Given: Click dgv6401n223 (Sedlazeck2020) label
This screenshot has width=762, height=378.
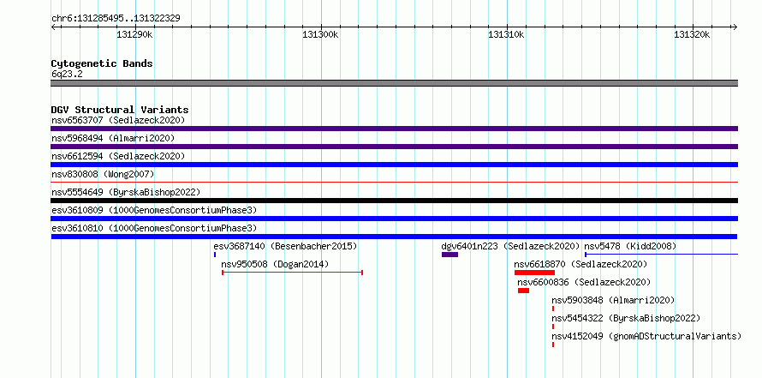Looking at the screenshot, I should point(511,246).
